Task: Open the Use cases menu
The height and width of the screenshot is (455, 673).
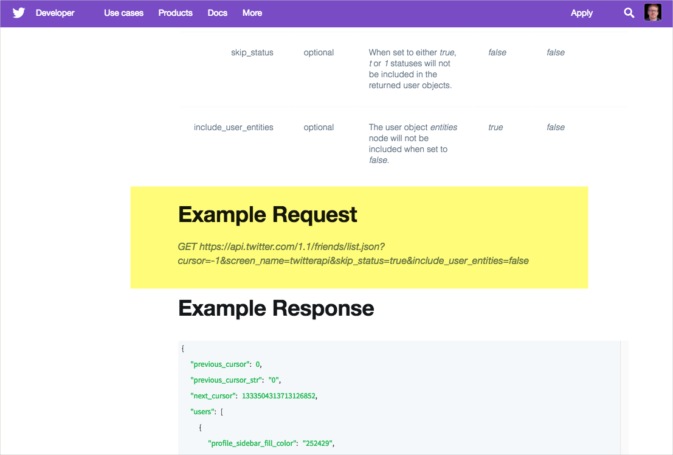Action: coord(123,13)
